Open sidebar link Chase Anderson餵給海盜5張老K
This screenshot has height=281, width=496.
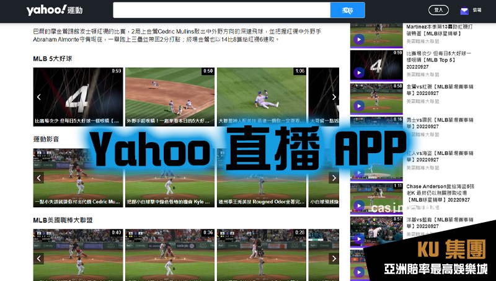[440, 193]
